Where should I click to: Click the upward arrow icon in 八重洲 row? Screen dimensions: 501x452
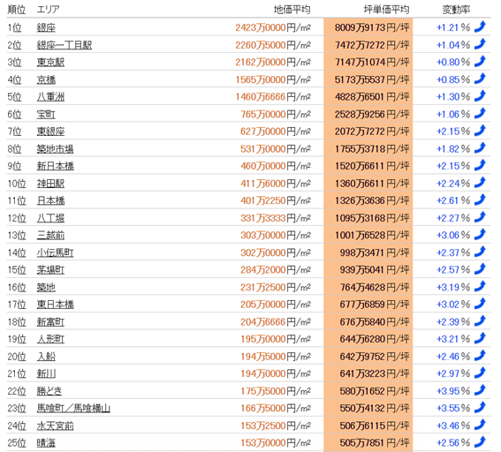pyautogui.click(x=480, y=95)
